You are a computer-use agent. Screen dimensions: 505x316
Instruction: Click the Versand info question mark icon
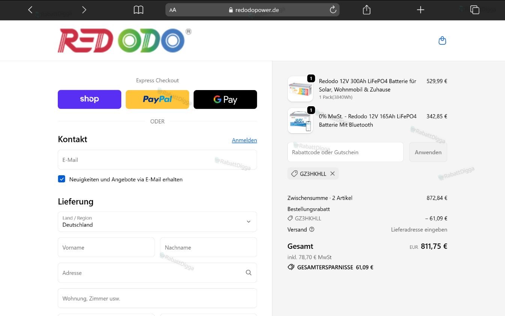click(x=312, y=229)
